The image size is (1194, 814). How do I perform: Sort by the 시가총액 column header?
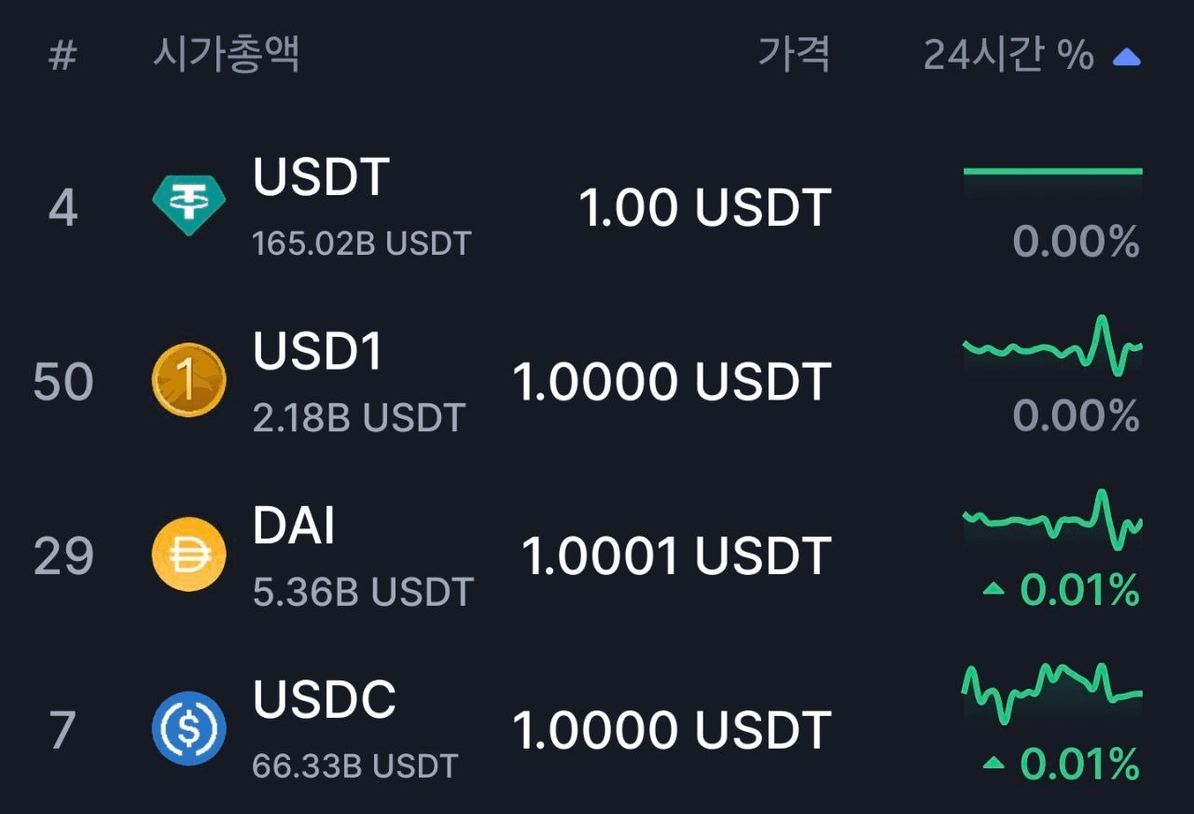pos(226,55)
